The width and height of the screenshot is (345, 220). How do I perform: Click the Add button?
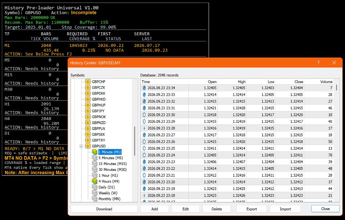click(154, 209)
